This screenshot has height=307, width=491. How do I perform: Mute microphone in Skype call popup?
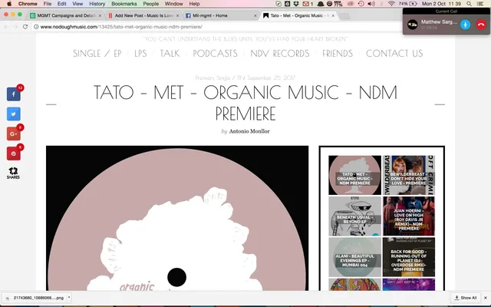point(466,25)
